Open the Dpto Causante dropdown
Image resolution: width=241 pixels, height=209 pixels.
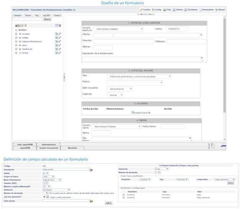pos(120,89)
